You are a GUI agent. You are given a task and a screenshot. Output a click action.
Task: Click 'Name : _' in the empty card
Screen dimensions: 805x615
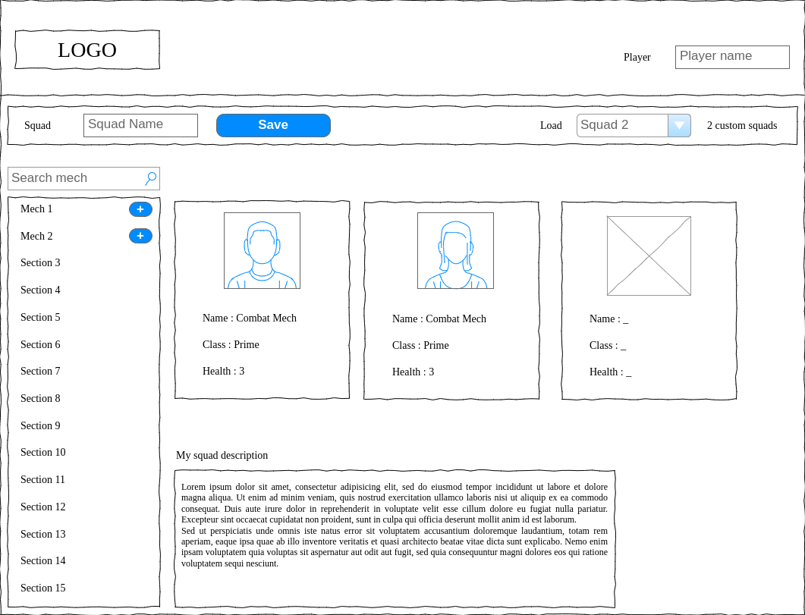pos(609,318)
